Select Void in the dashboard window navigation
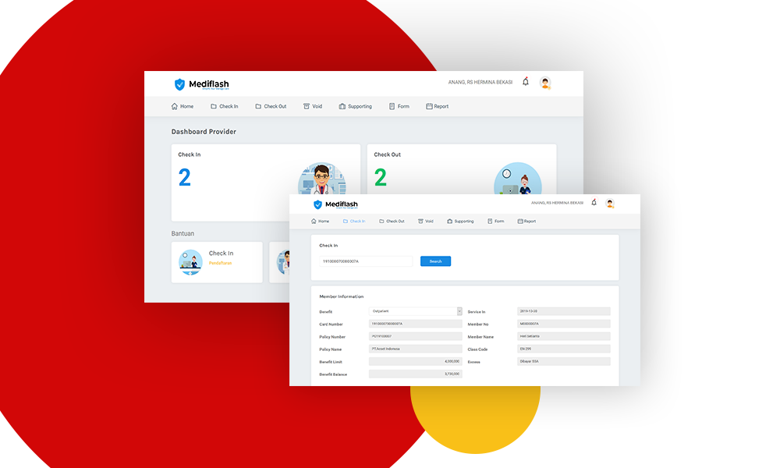This screenshot has width=780, height=468. tap(313, 106)
